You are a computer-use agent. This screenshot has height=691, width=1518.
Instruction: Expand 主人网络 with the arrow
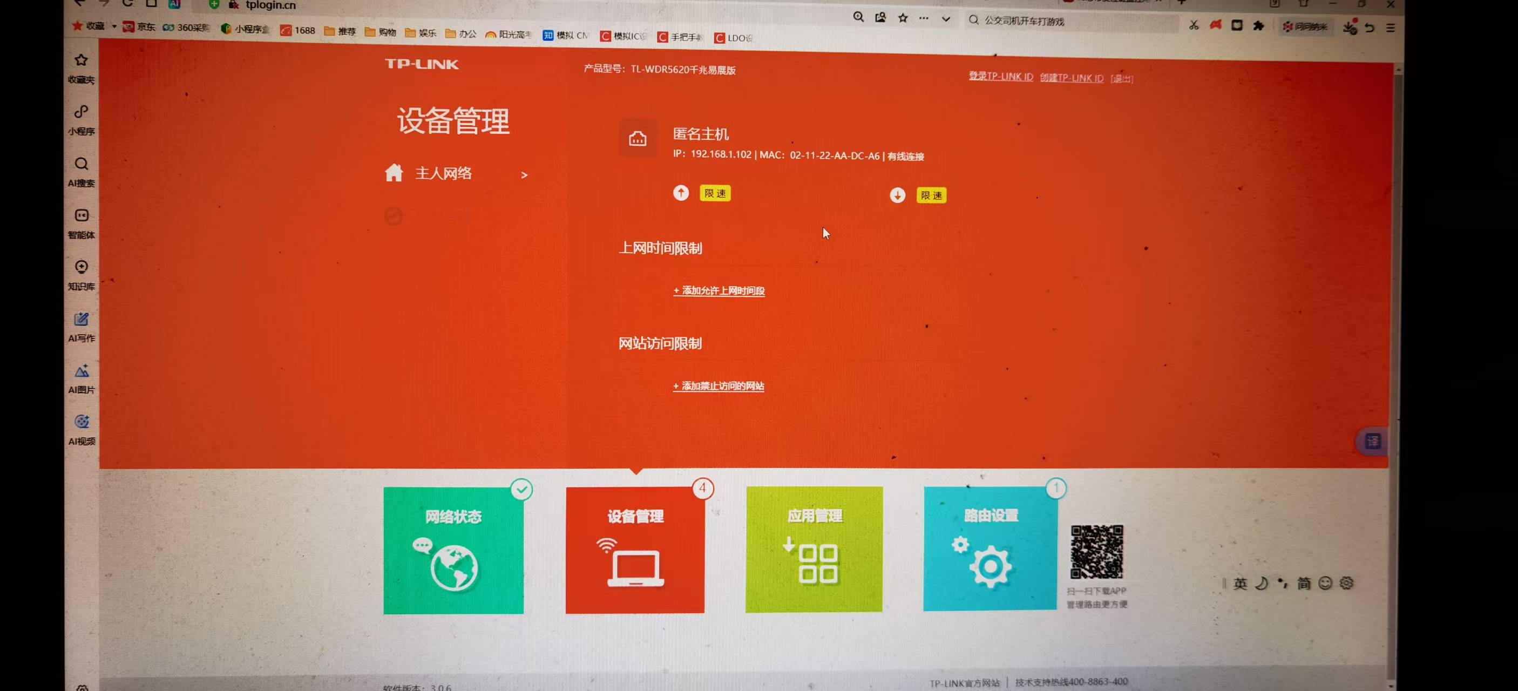pyautogui.click(x=524, y=175)
